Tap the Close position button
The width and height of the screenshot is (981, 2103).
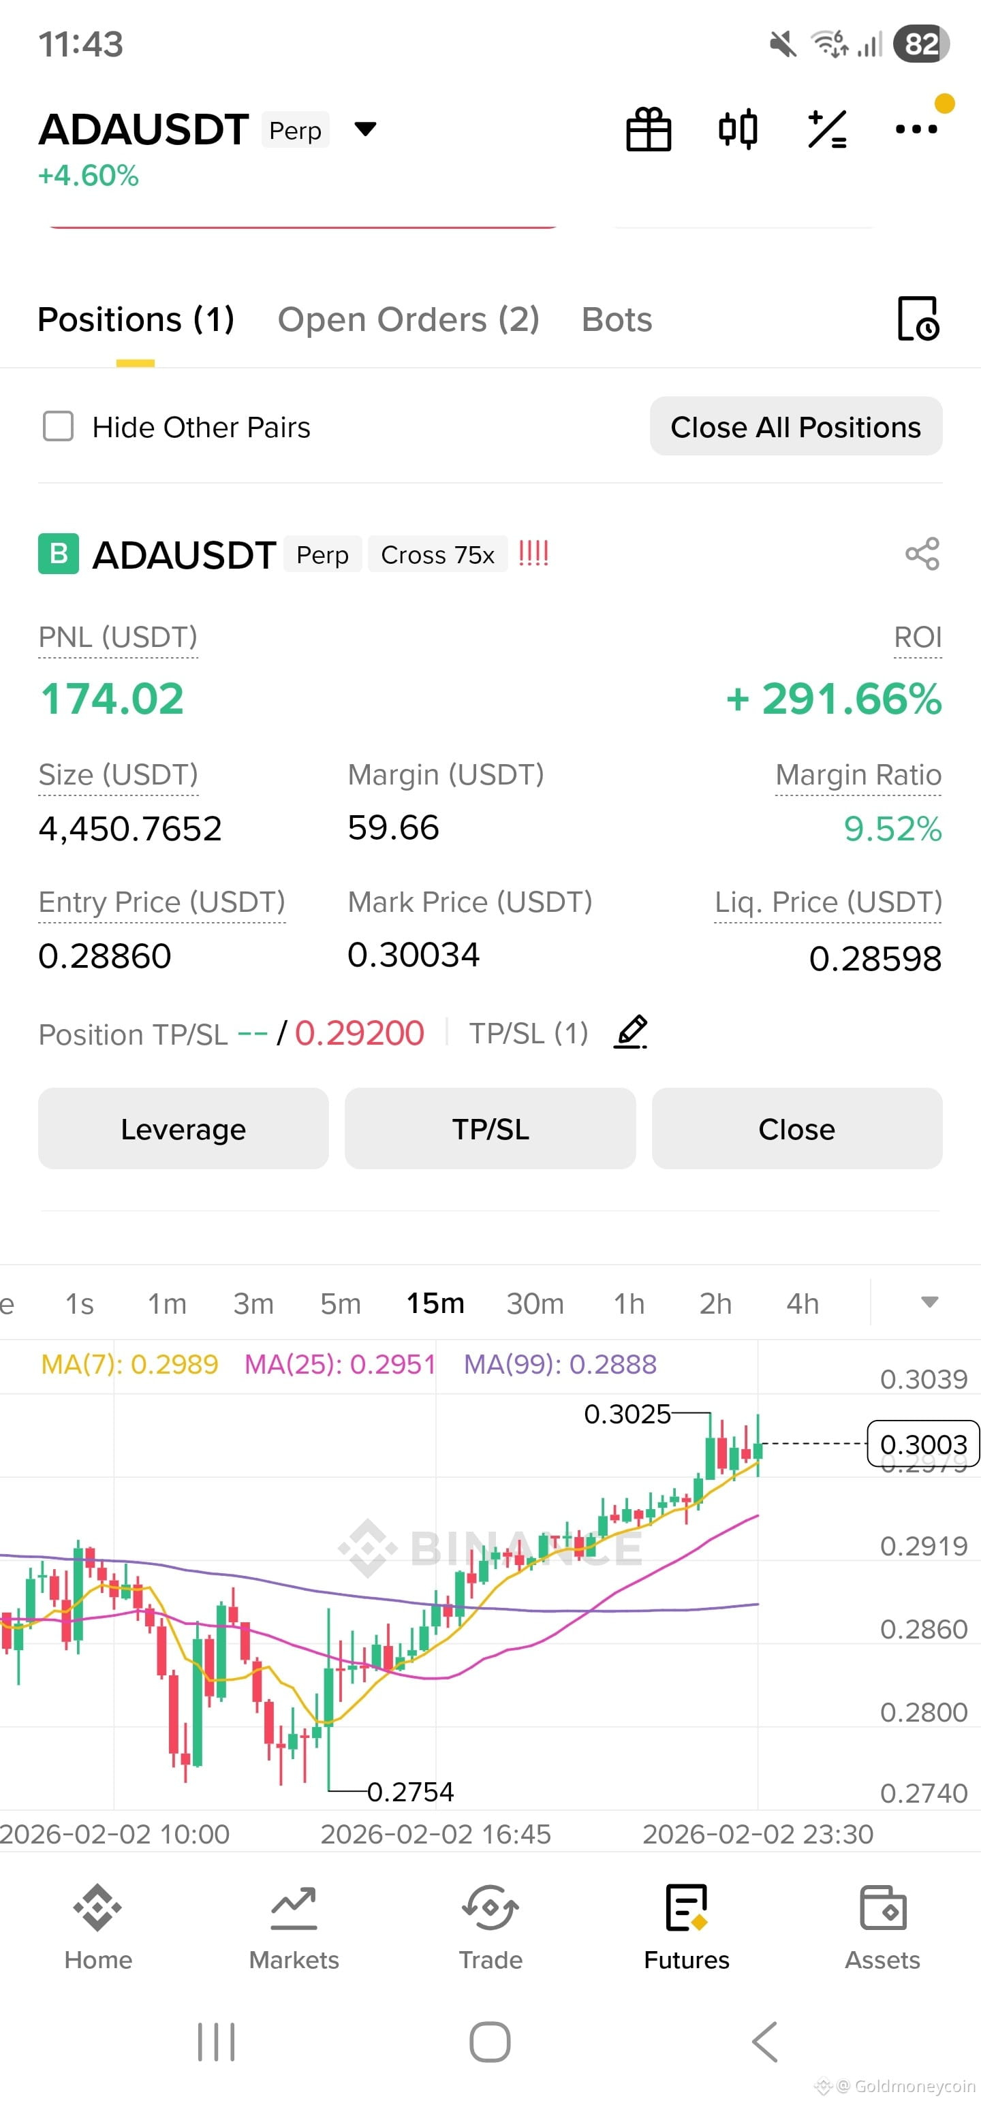click(797, 1128)
